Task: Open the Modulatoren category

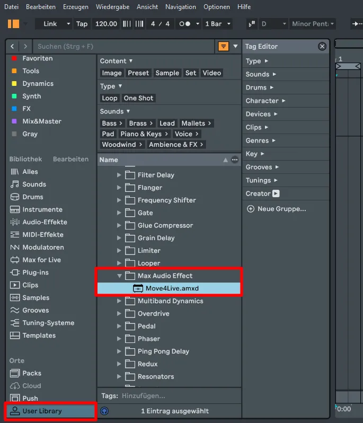Action: 43,247
